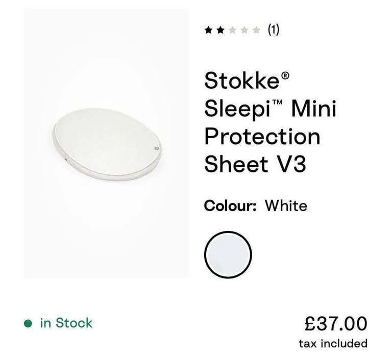Open the protection sheet product image
The width and height of the screenshot is (392, 361).
click(x=106, y=143)
